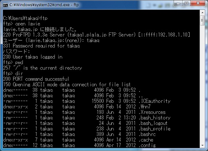Click the scrollbar down arrow
This screenshot has width=208, height=151.
[x=202, y=145]
